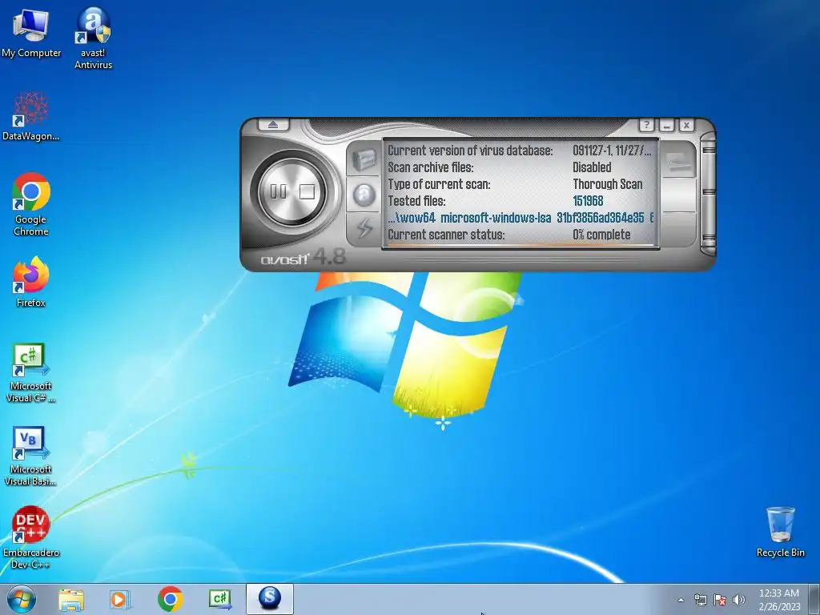Select the Recycle Bin desktop icon
This screenshot has height=615, width=820.
[x=780, y=533]
